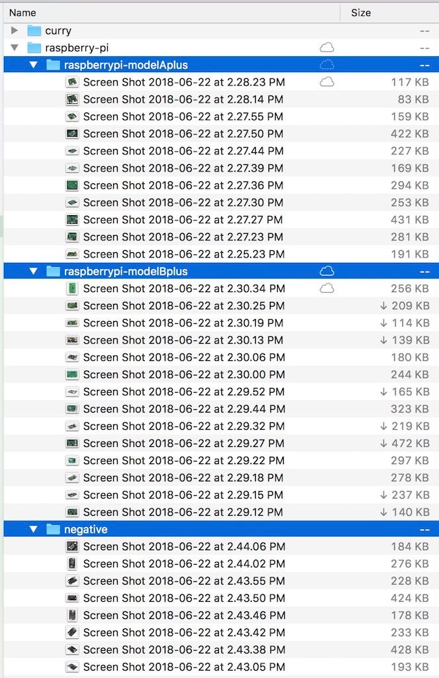The height and width of the screenshot is (678, 439).
Task: Select 'Screen Shot 2018-06-22 at 2.43.50 PM'
Action: click(184, 599)
